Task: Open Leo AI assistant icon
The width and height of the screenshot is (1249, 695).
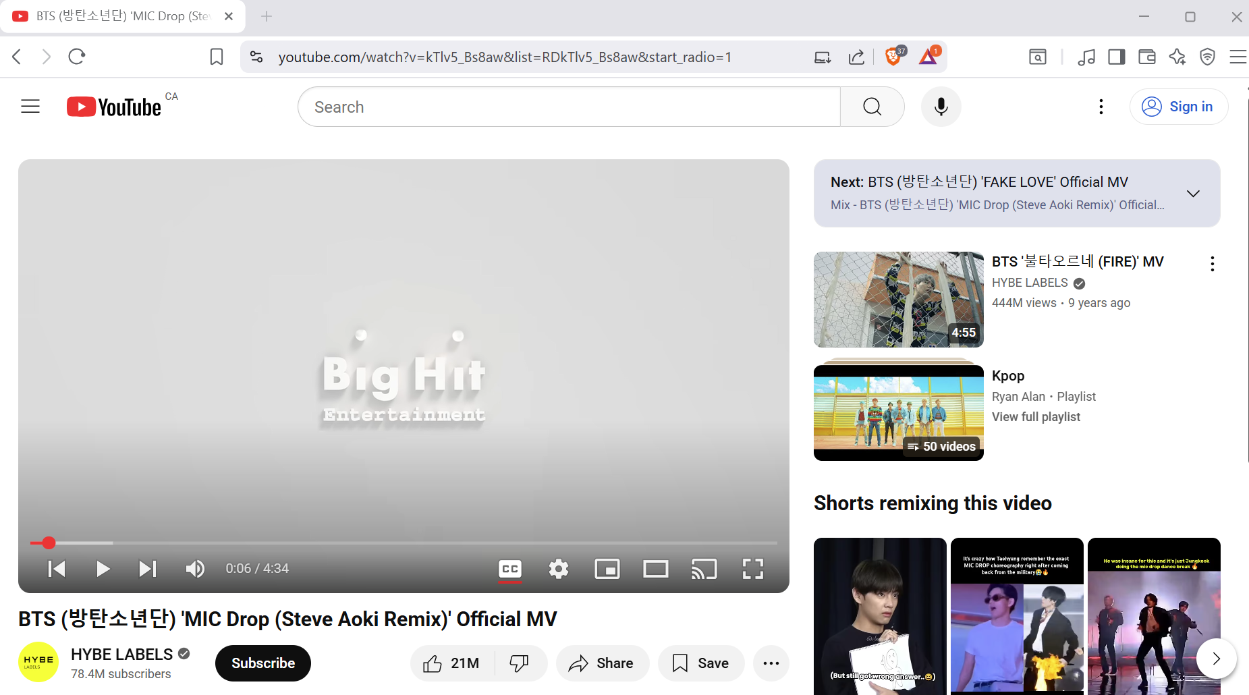Action: tap(1177, 57)
